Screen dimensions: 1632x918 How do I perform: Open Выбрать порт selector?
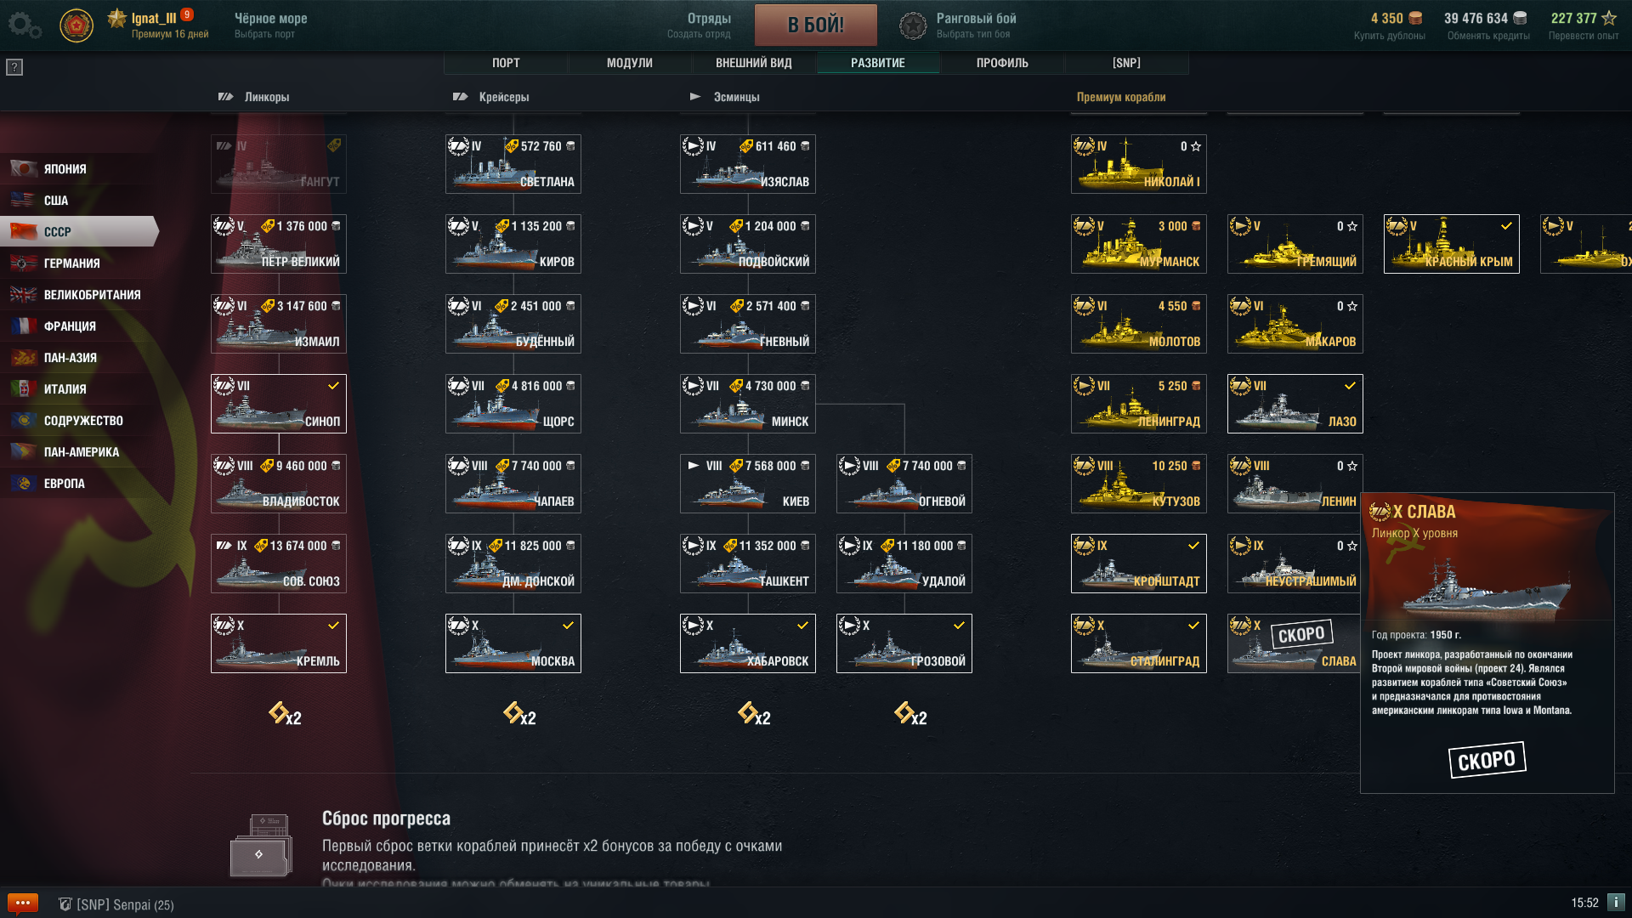264,34
